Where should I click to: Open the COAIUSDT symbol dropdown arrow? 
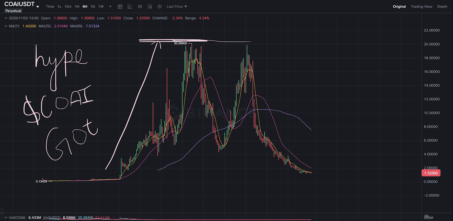[38, 7]
